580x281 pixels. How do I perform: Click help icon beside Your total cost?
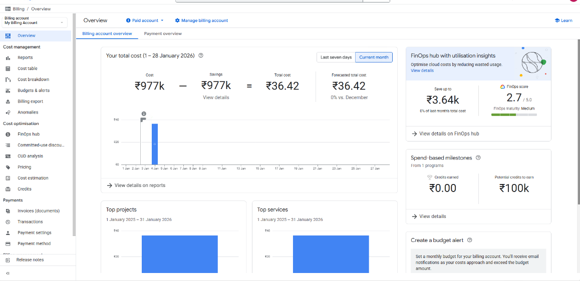pos(201,56)
